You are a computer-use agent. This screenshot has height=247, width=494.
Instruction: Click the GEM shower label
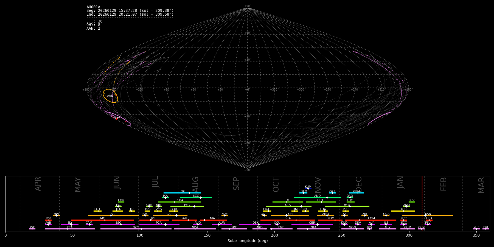(x=357, y=192)
